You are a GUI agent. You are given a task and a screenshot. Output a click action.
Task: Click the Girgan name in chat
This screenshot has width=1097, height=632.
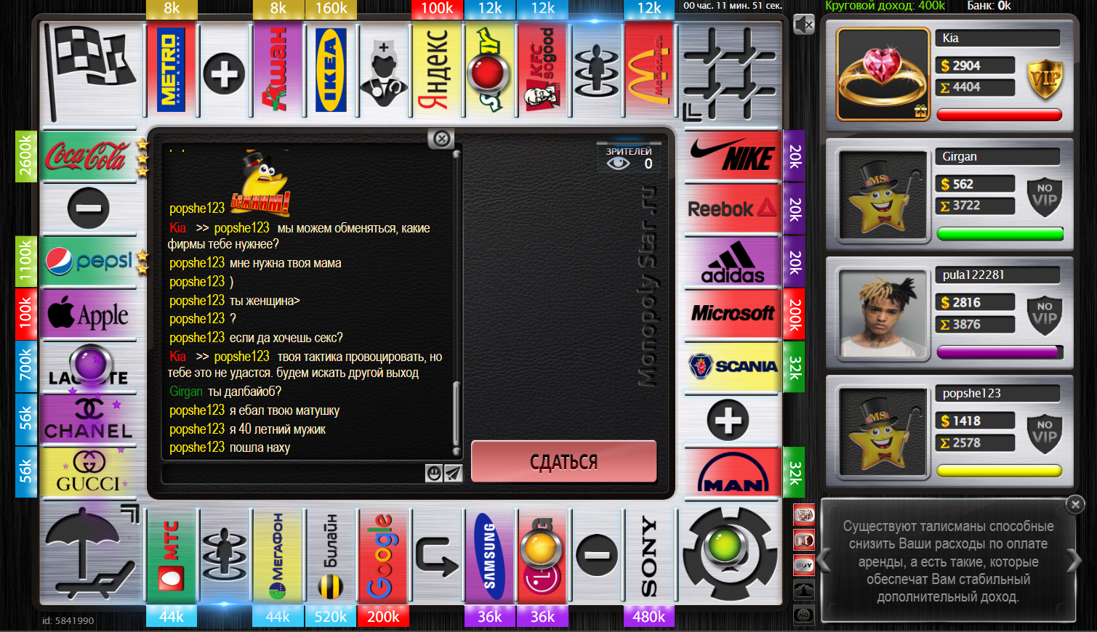tap(186, 392)
